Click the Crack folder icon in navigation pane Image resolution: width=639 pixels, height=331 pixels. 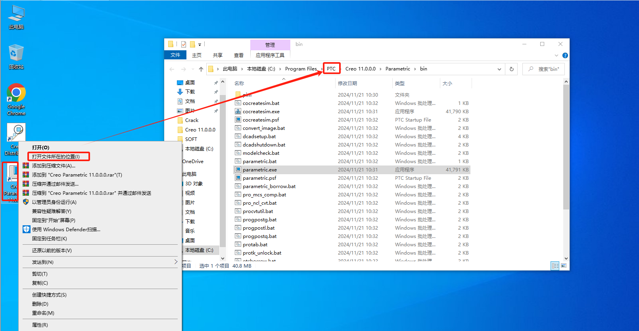pos(180,120)
